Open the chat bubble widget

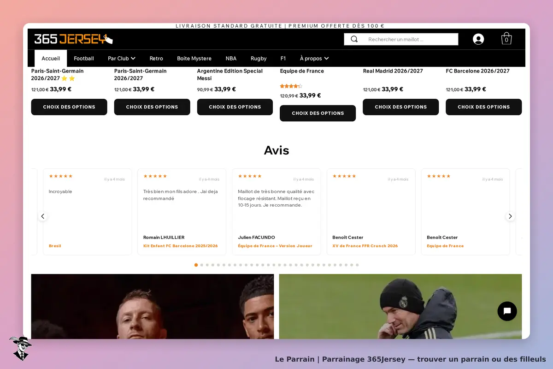[x=507, y=311]
